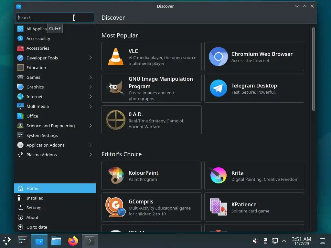331x248 pixels.
Task: Click the Games controller icon
Action: click(x=20, y=77)
